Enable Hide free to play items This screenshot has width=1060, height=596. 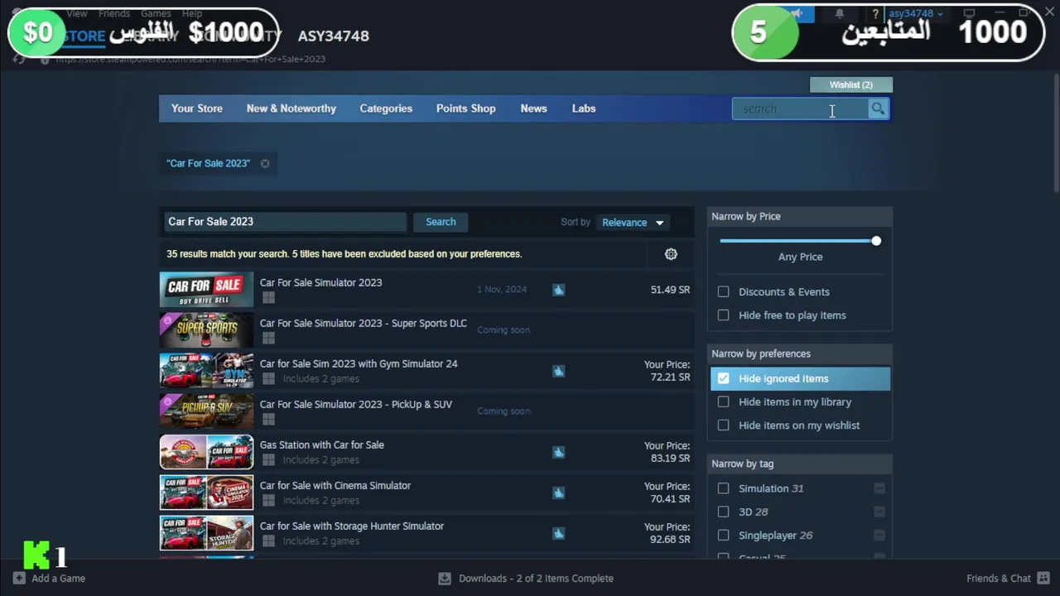pyautogui.click(x=724, y=315)
